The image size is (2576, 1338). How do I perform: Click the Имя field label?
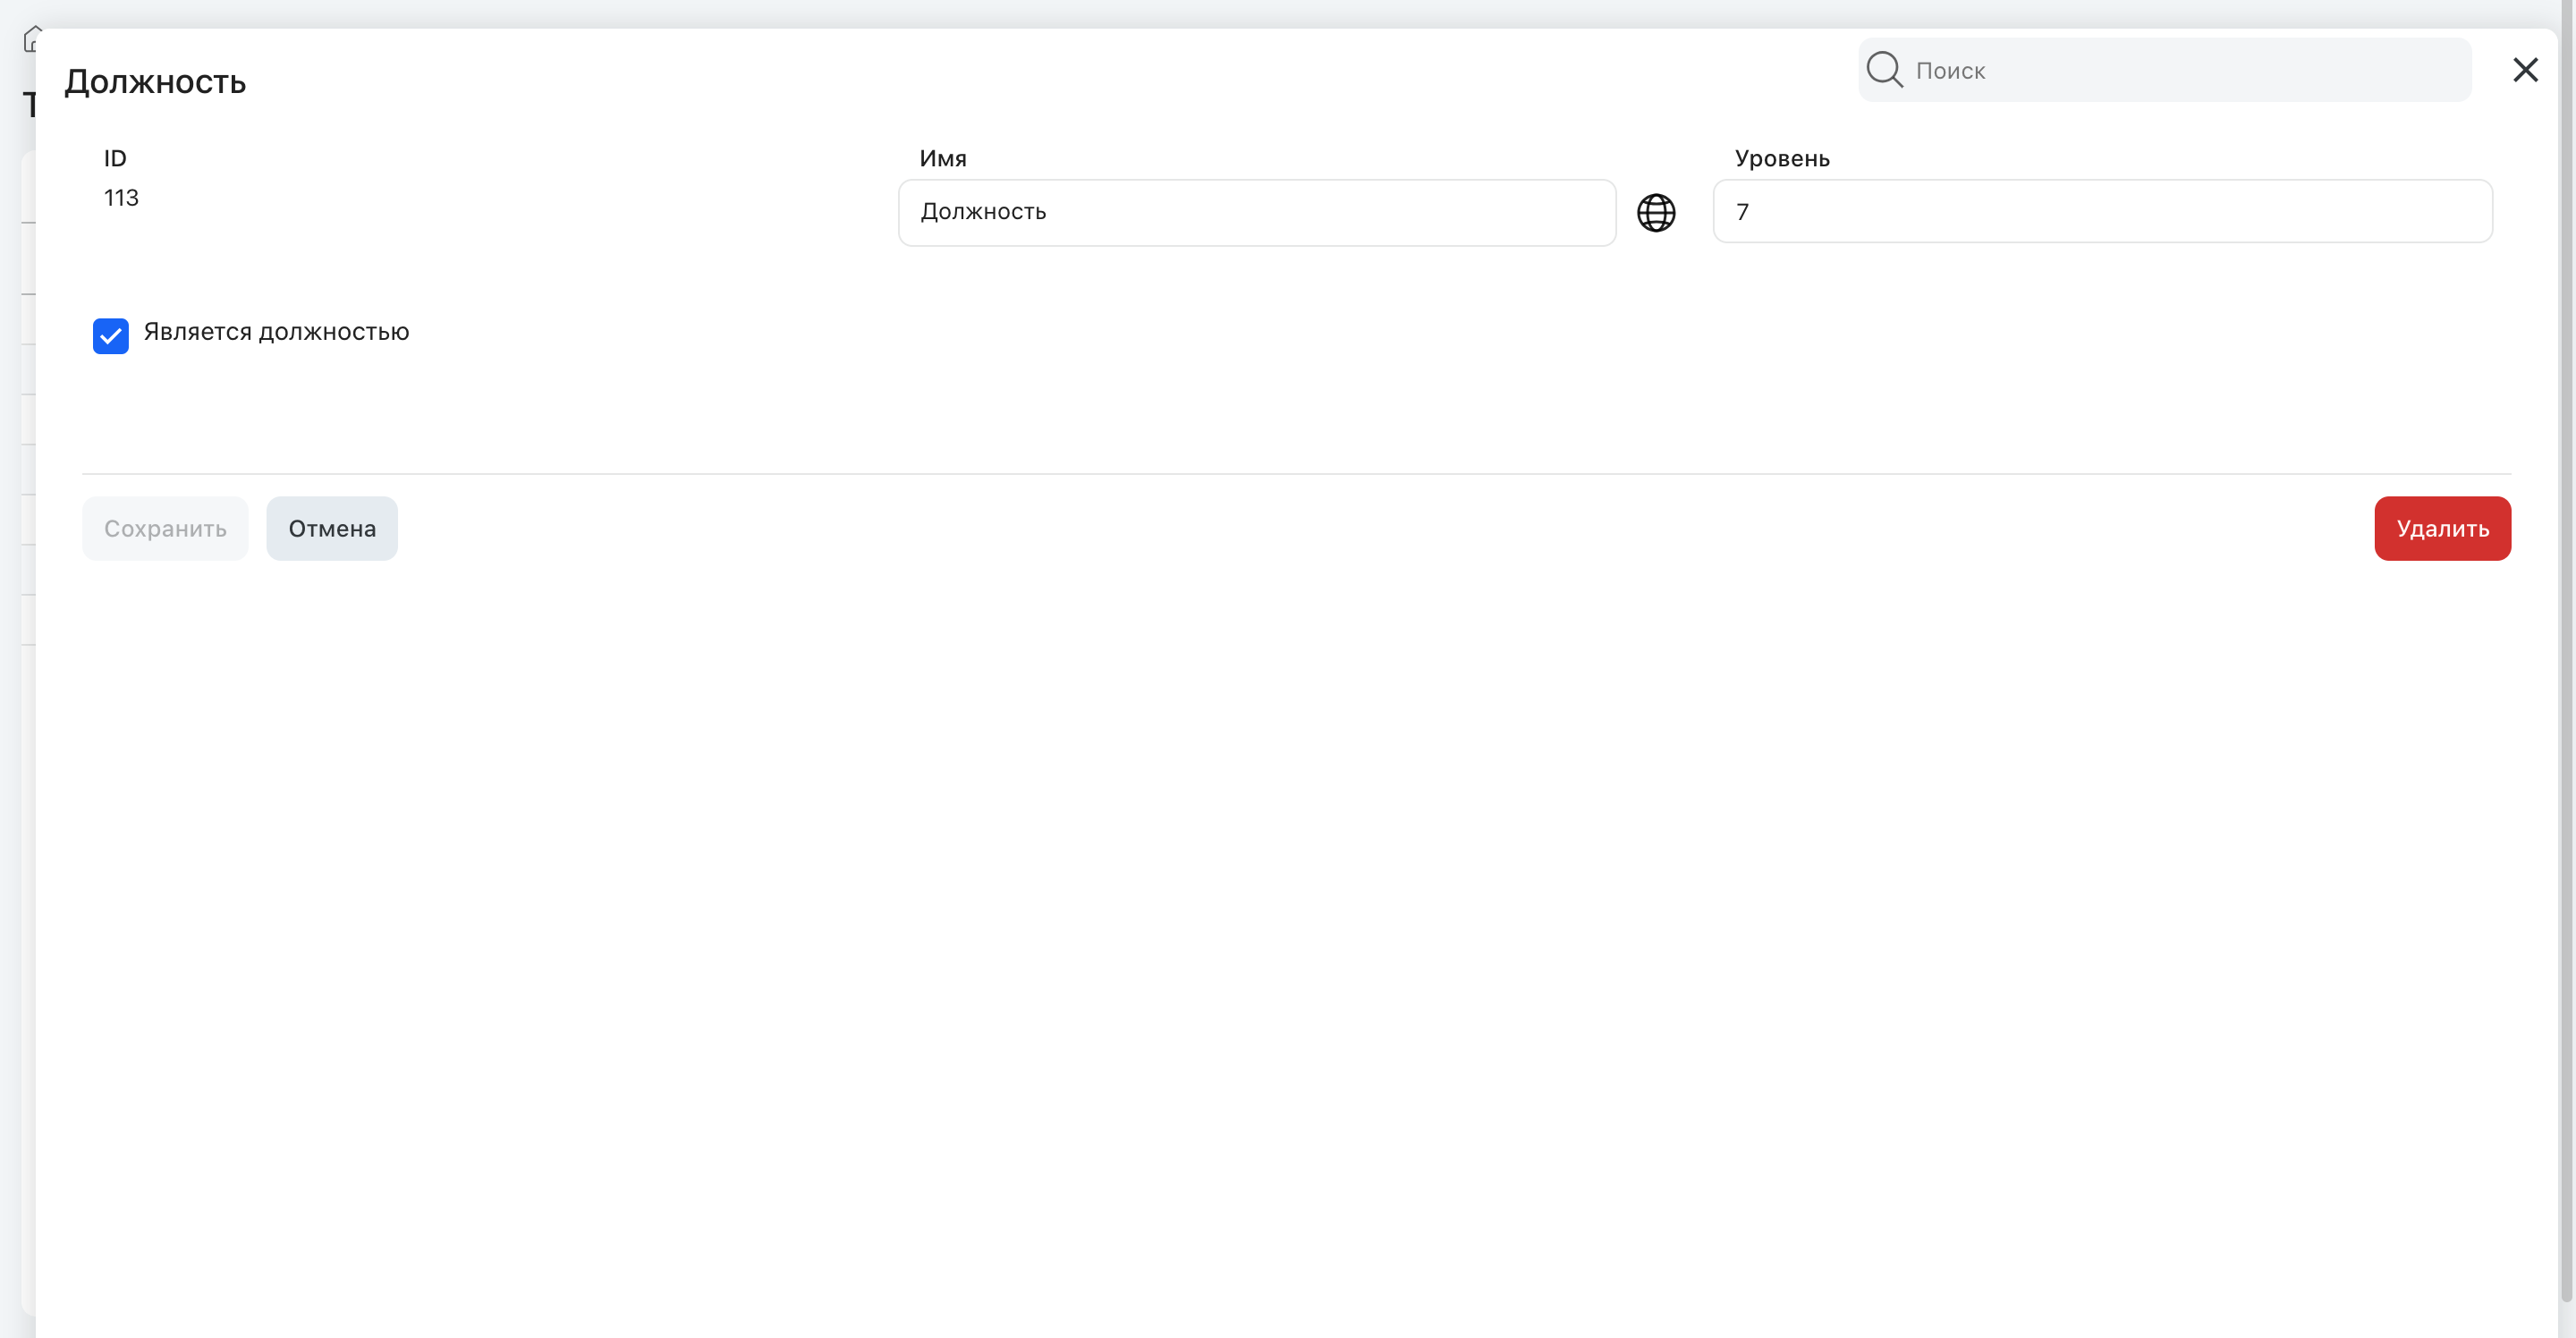pos(943,158)
